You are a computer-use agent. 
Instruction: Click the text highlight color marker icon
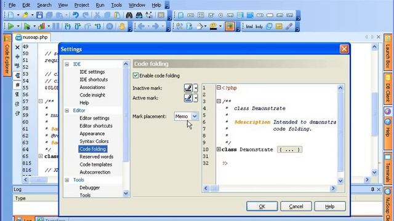214,26
